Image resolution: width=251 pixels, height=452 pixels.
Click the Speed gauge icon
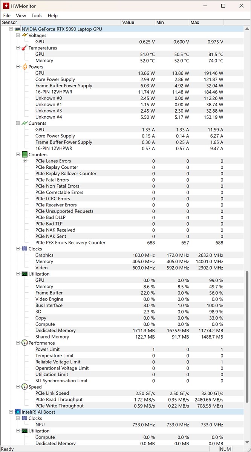[x=24, y=387]
